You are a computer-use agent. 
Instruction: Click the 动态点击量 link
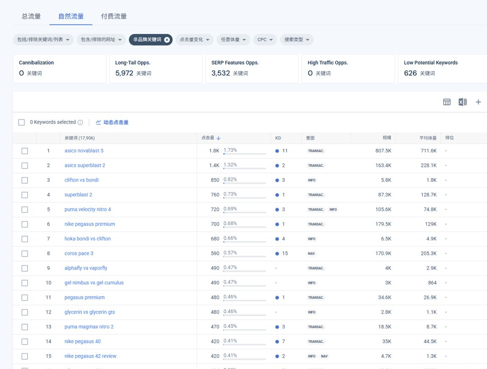116,122
